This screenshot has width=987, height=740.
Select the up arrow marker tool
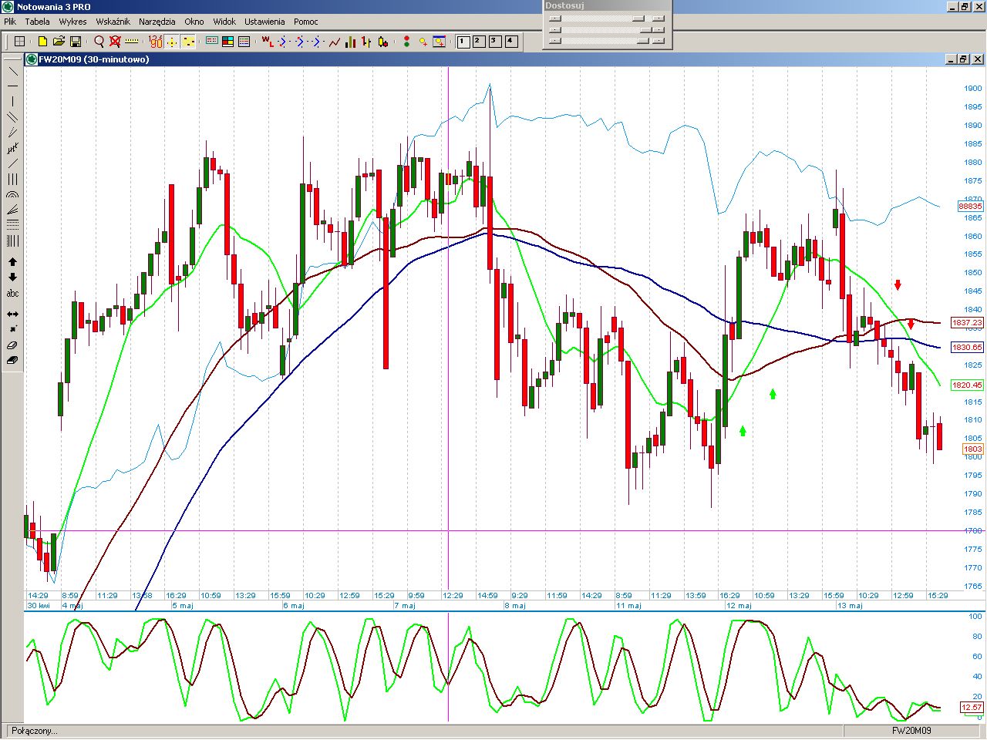[12, 262]
